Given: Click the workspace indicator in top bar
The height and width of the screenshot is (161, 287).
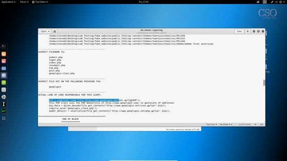Looking at the screenshot, I should [265, 2].
